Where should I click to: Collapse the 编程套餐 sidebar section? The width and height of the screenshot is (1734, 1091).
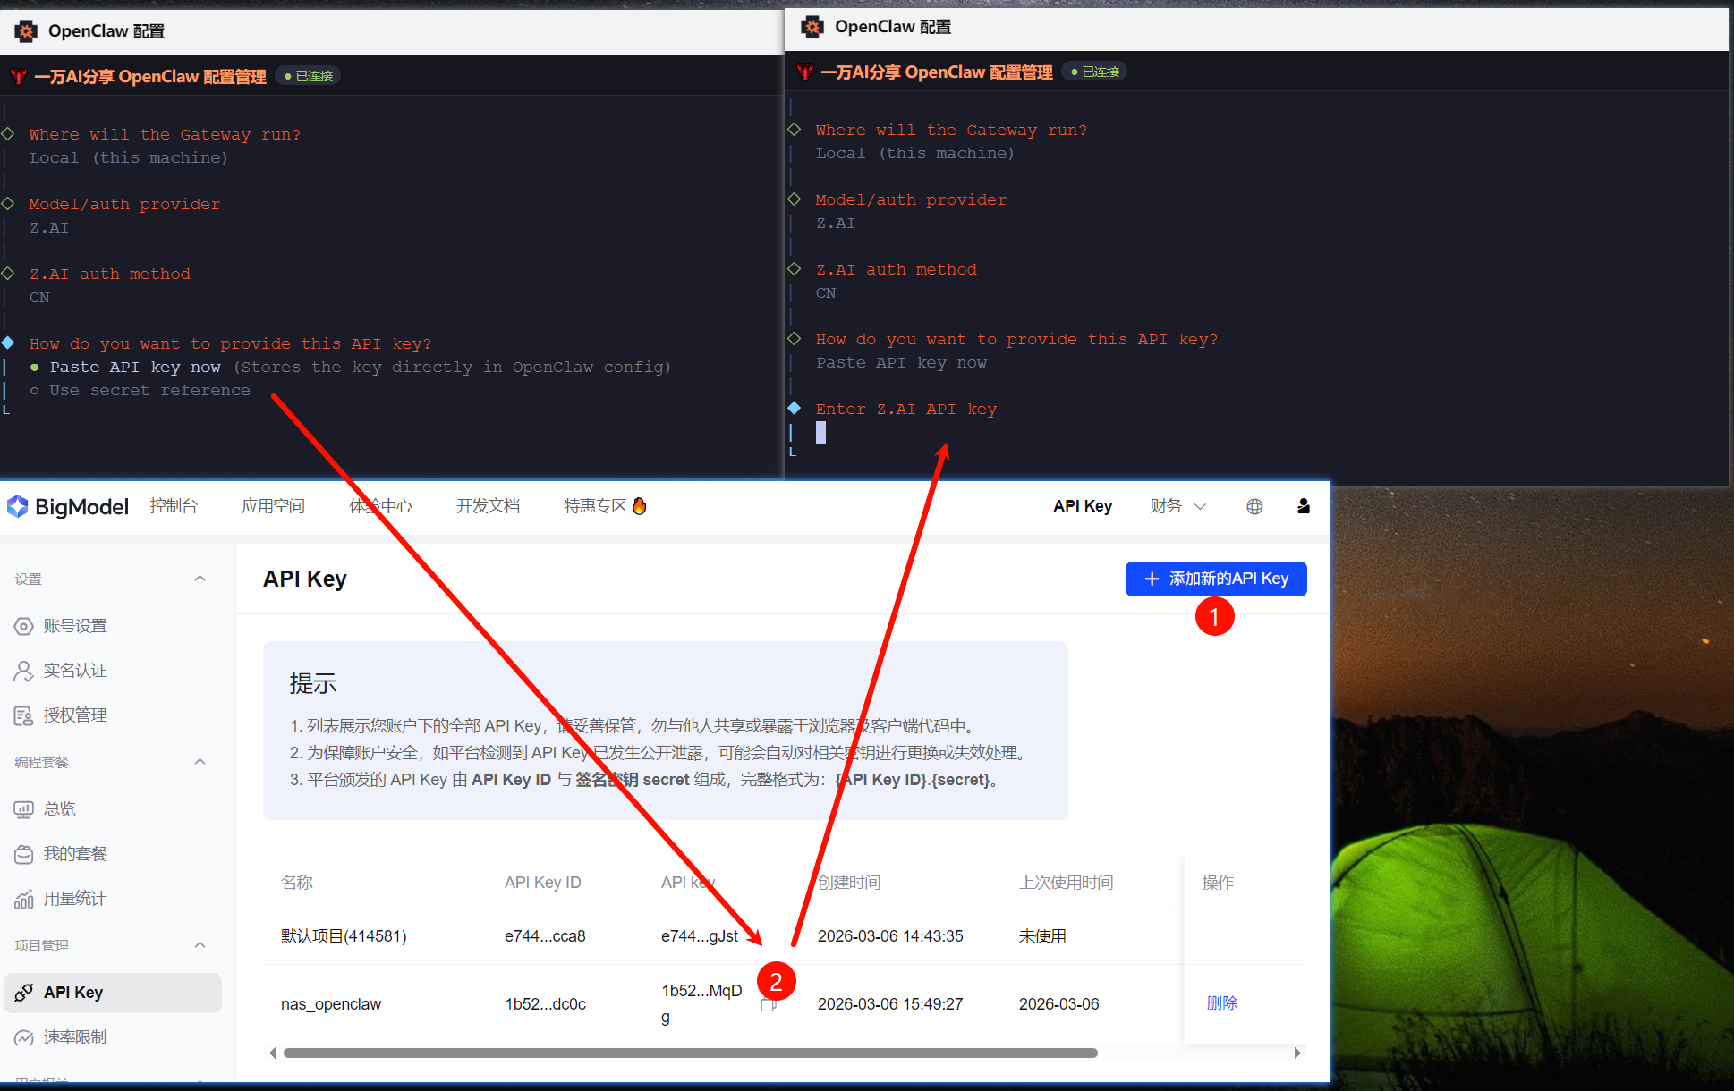(x=200, y=762)
